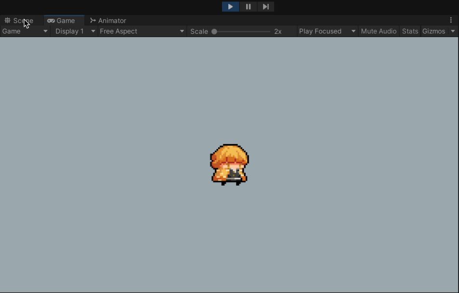Pause the running game

pyautogui.click(x=248, y=7)
